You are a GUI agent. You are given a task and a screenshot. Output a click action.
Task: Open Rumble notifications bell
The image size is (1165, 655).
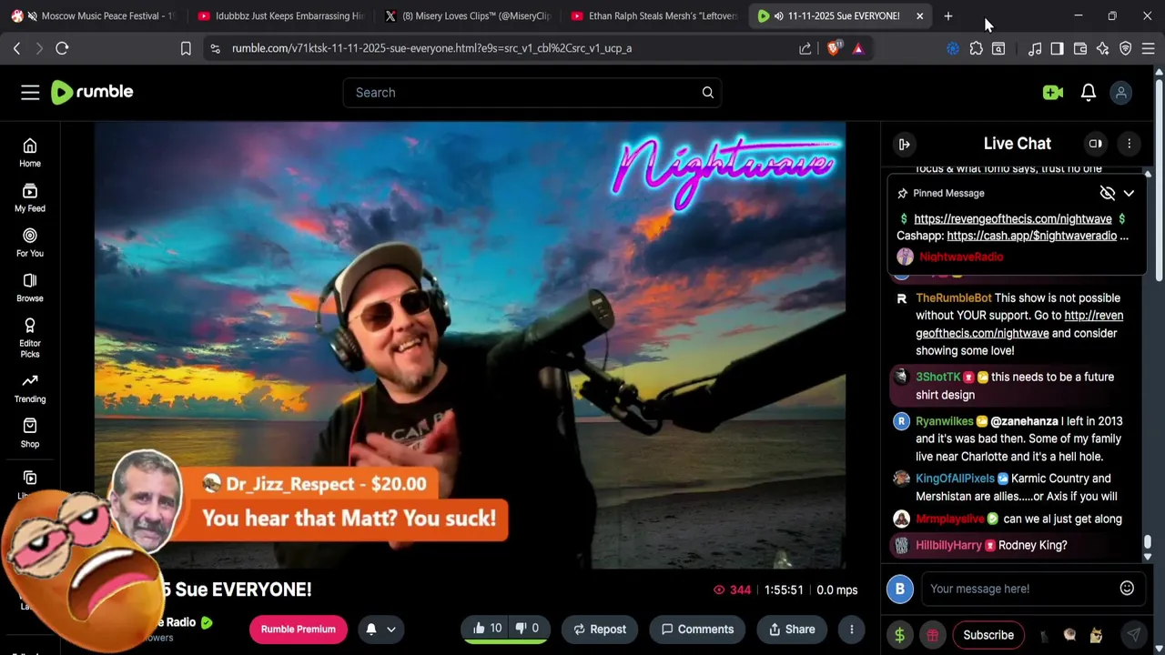(x=1089, y=92)
